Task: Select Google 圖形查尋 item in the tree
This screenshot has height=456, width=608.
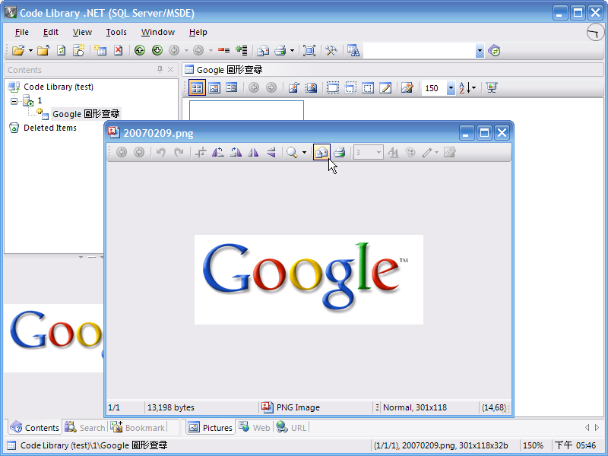Action: [86, 114]
